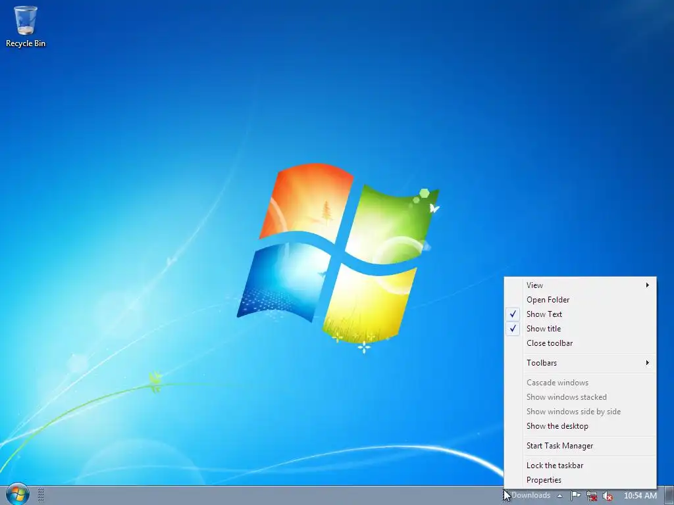Choose Start Task Manager
This screenshot has width=674, height=505.
(580, 446)
